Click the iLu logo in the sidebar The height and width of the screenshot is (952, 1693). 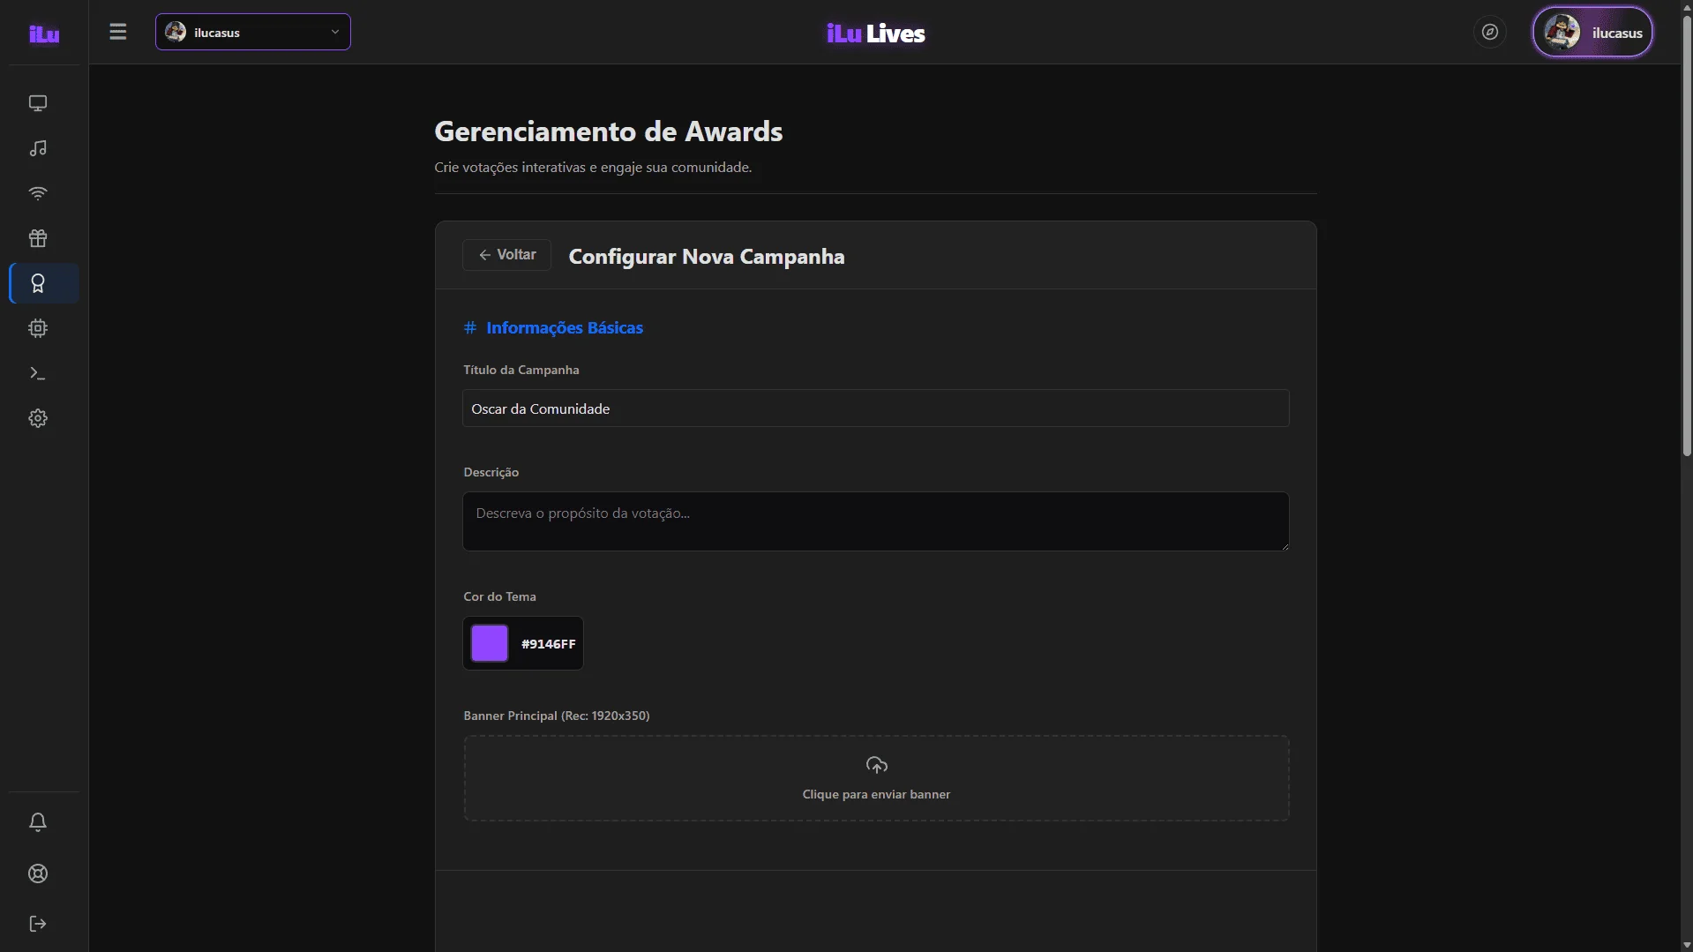[x=44, y=34]
